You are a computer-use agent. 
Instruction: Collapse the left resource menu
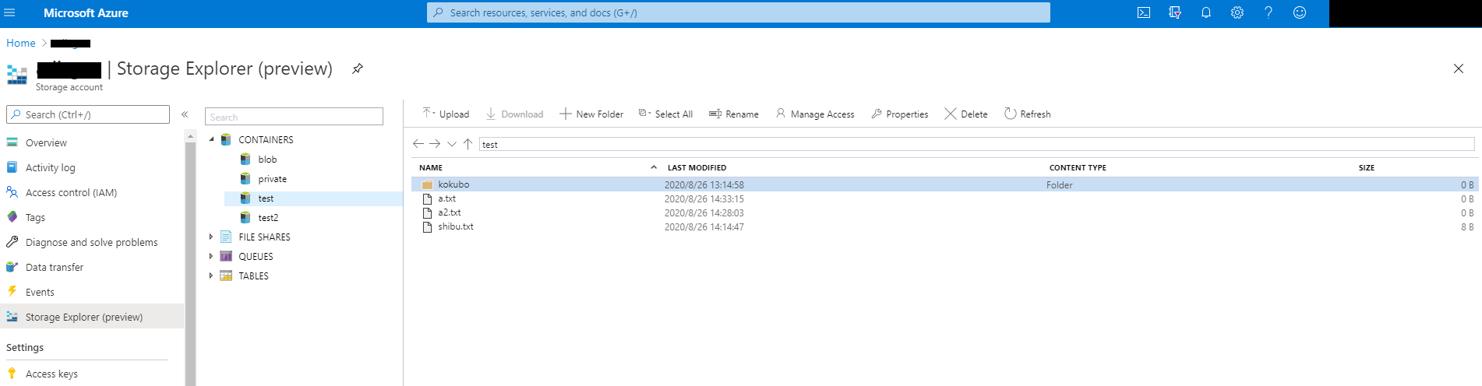(x=185, y=114)
